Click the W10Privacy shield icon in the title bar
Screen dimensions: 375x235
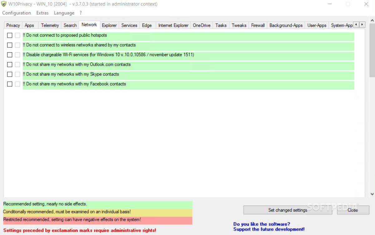click(3, 4)
